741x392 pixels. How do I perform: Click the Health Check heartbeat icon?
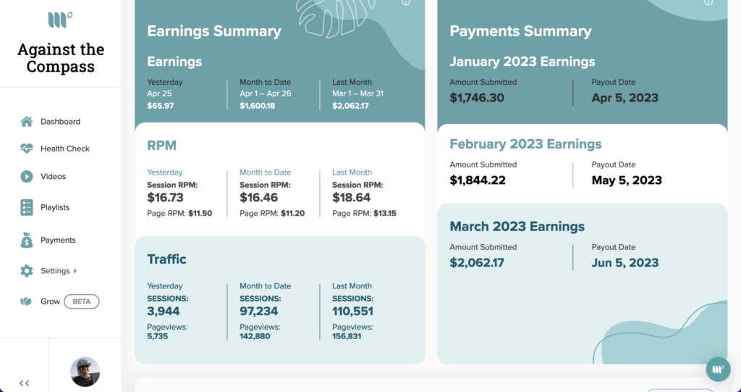[27, 149]
